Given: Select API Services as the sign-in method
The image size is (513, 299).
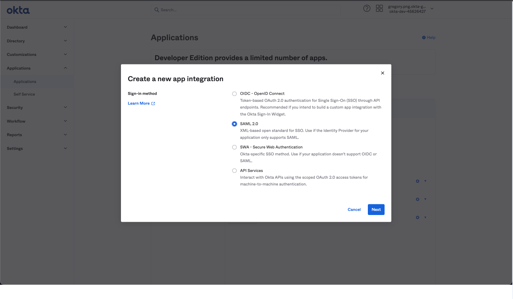Looking at the screenshot, I should pos(234,171).
